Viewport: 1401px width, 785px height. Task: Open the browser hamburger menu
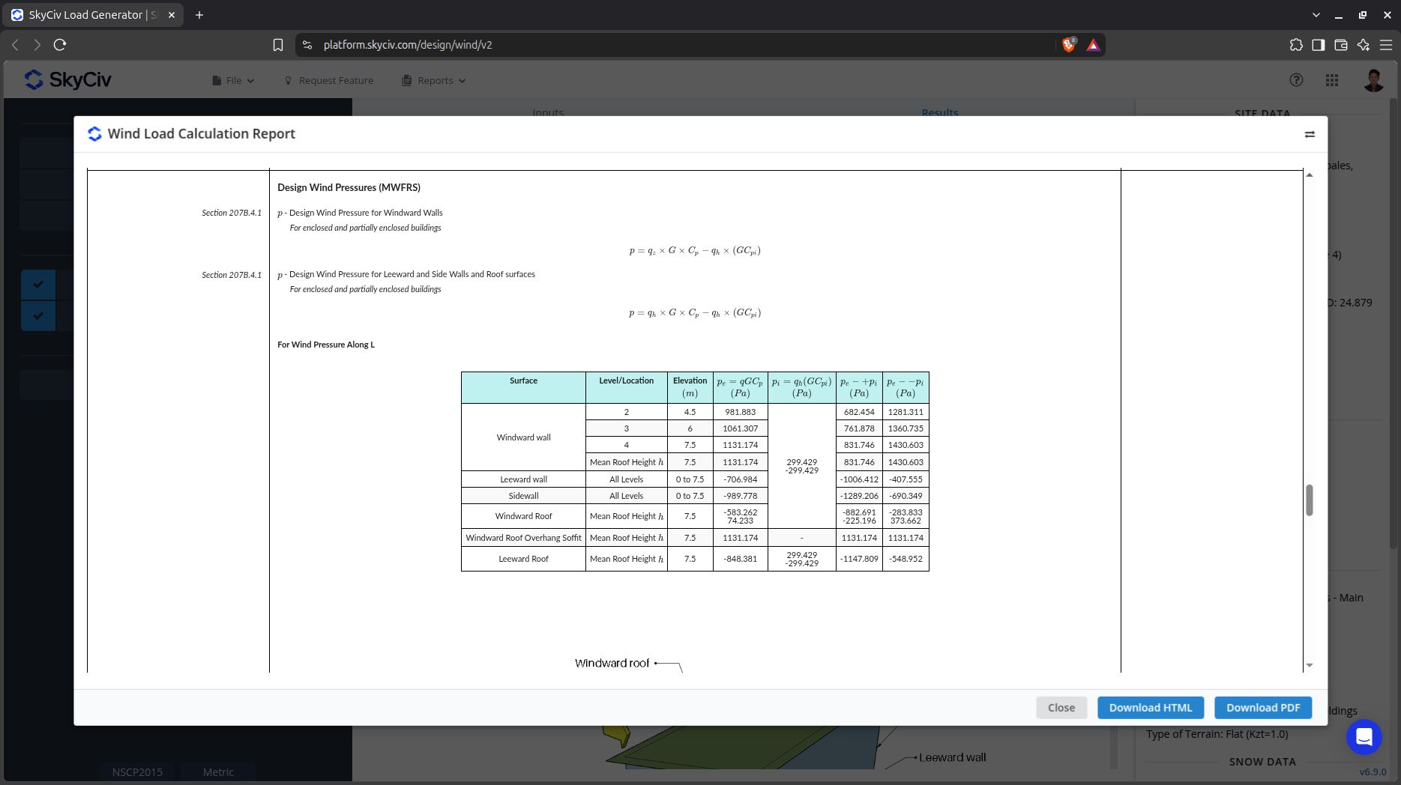tap(1386, 45)
